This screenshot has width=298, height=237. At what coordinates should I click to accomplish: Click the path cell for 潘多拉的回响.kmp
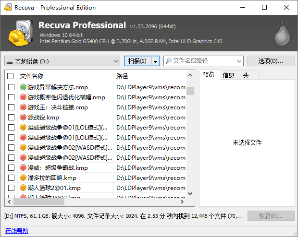pyautogui.click(x=151, y=178)
